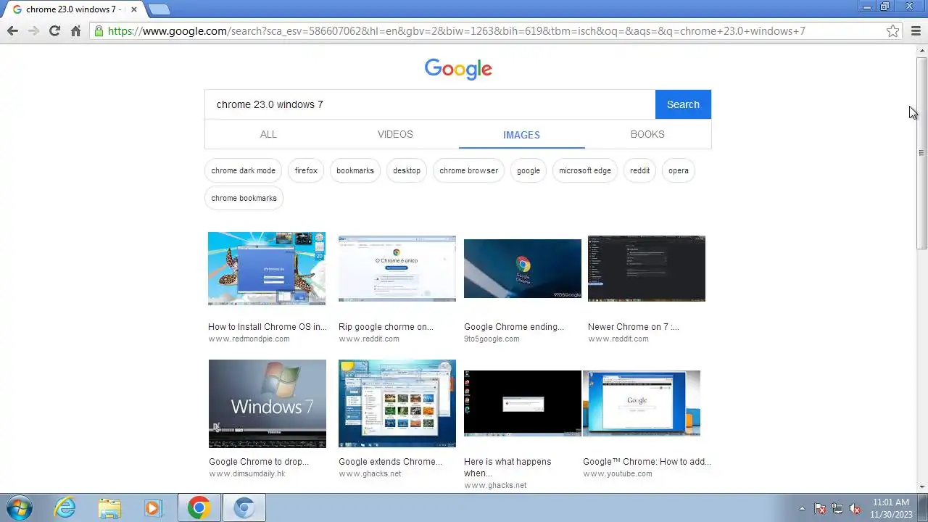
Task: Filter by 'microsoft edge' suggestion chip
Action: coord(585,170)
